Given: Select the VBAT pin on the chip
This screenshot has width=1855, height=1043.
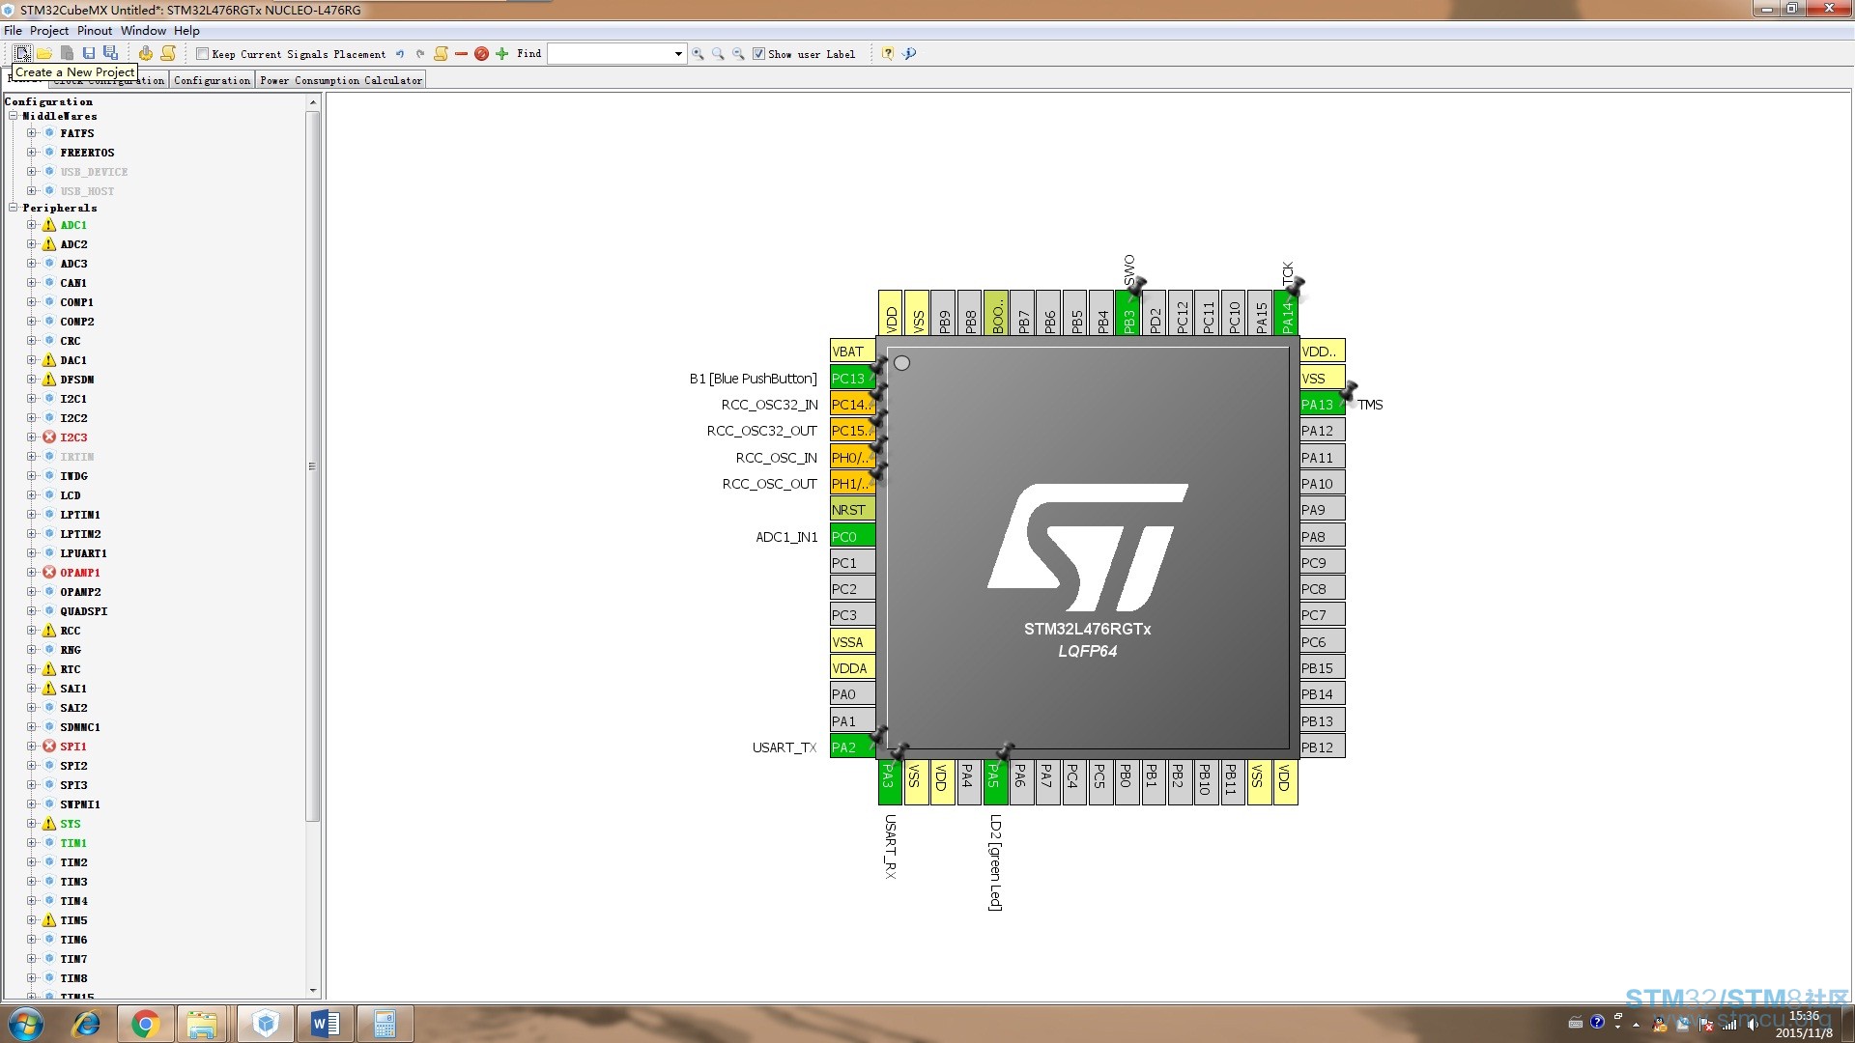Looking at the screenshot, I should coord(852,351).
